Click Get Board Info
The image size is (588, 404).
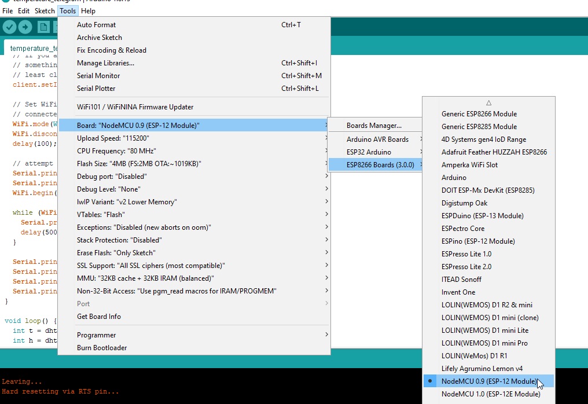tap(194, 317)
